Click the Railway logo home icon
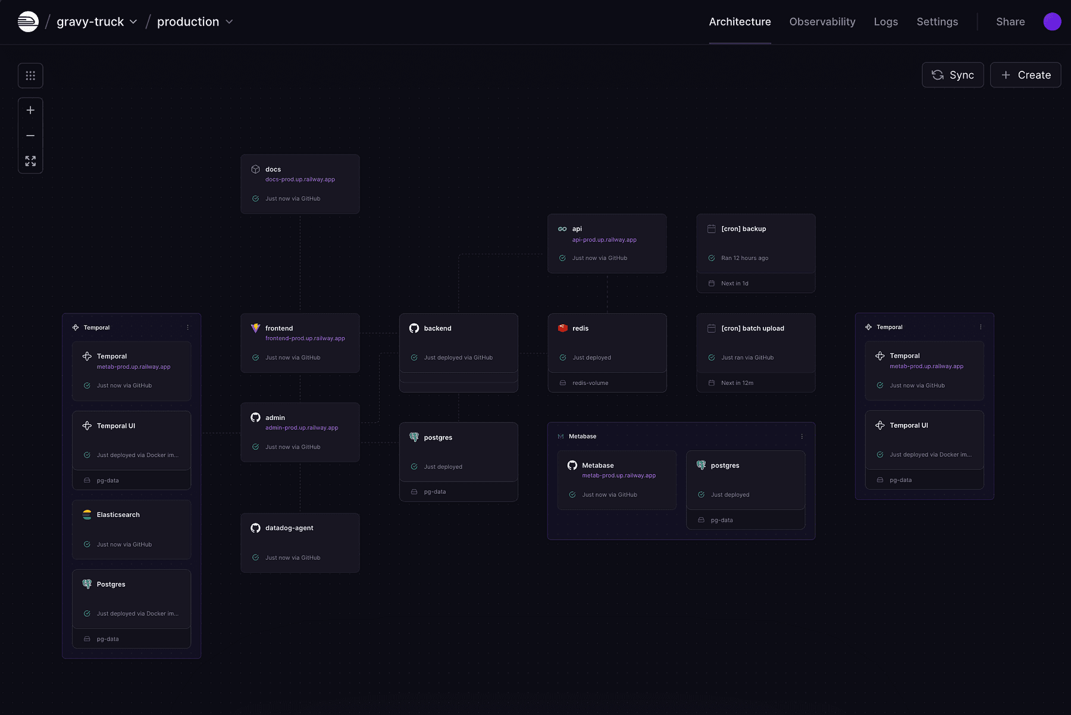 28,22
